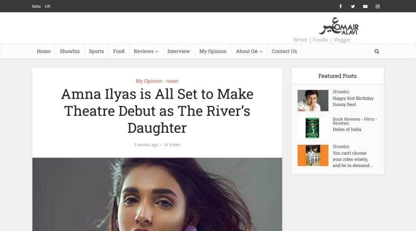Click the Amna Ilyas featured image
Image resolution: width=416 pixels, height=231 pixels.
pos(157,194)
